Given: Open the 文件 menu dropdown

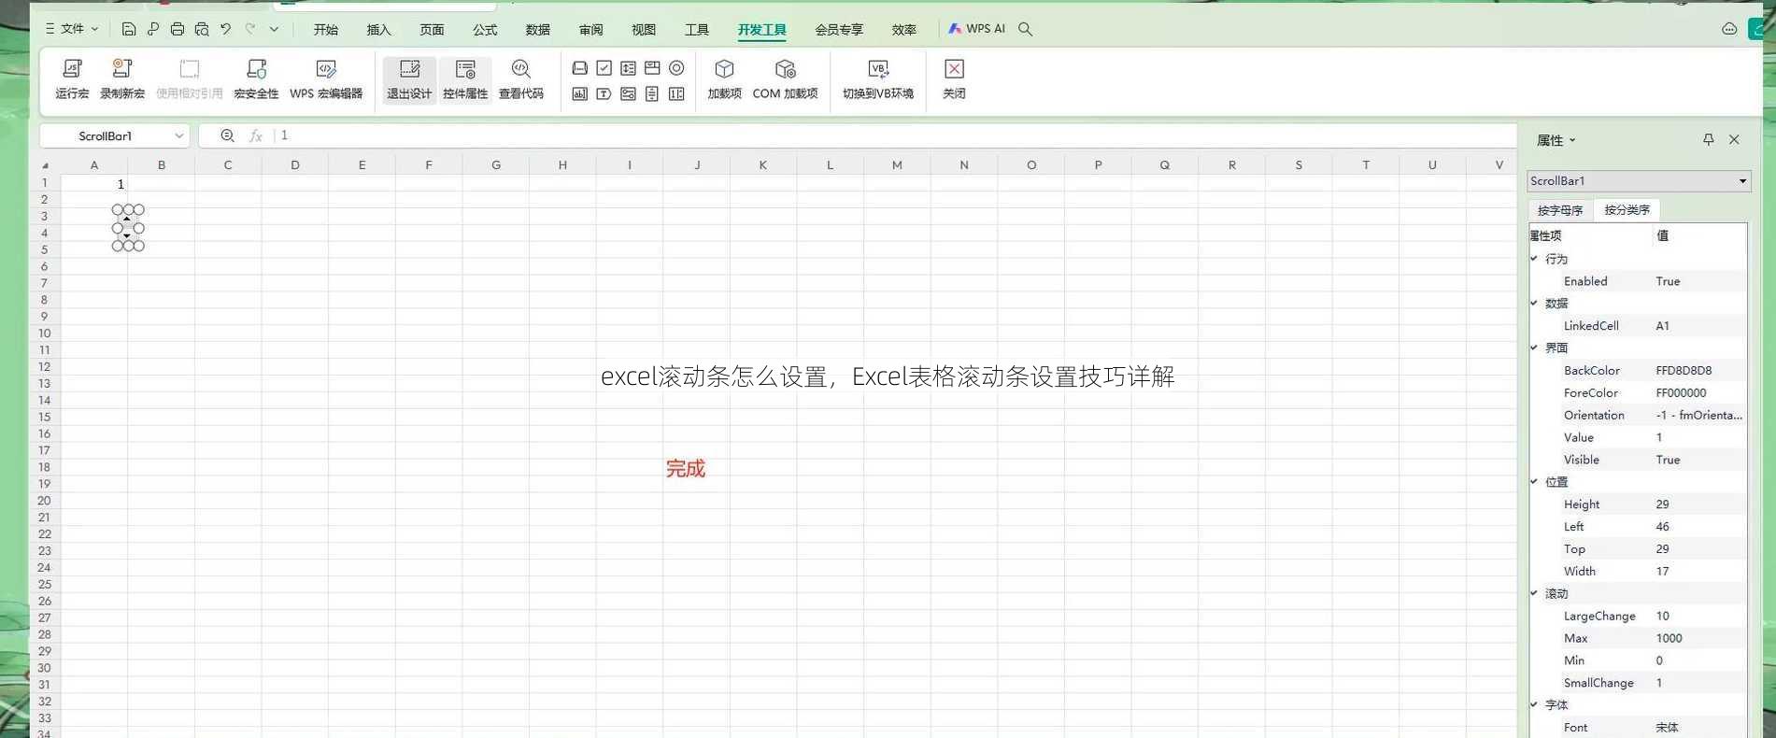Looking at the screenshot, I should pos(72,29).
